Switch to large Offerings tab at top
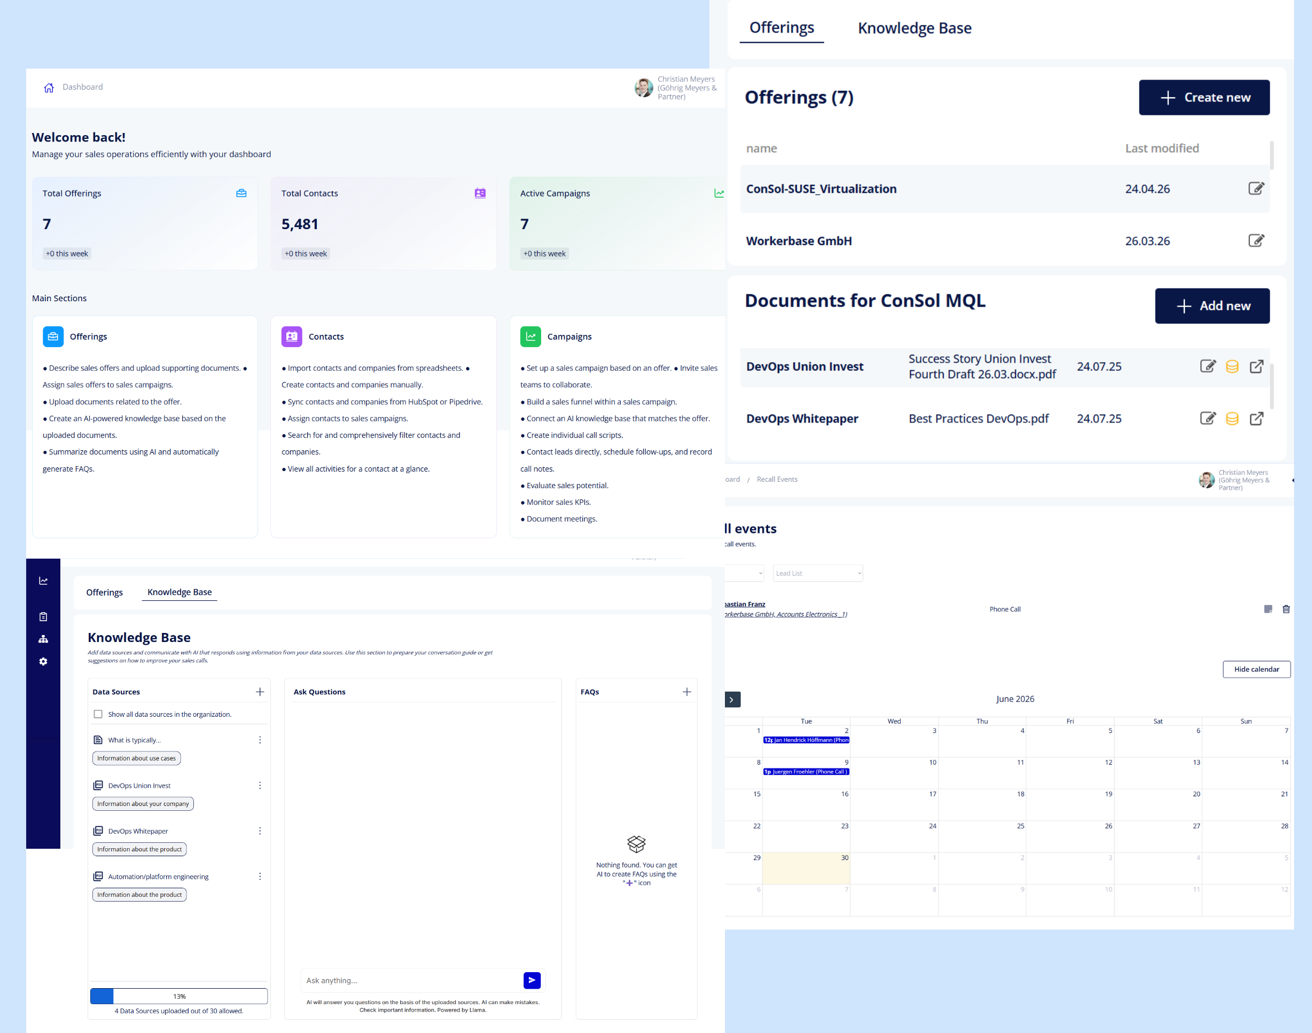1312x1033 pixels. 782,28
